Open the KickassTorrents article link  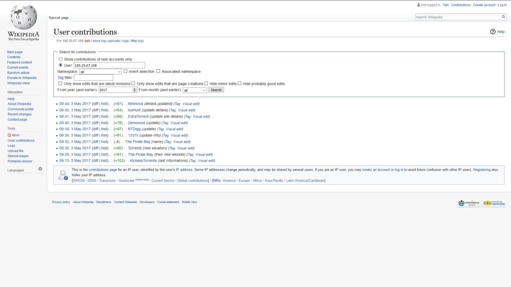pyautogui.click(x=143, y=161)
